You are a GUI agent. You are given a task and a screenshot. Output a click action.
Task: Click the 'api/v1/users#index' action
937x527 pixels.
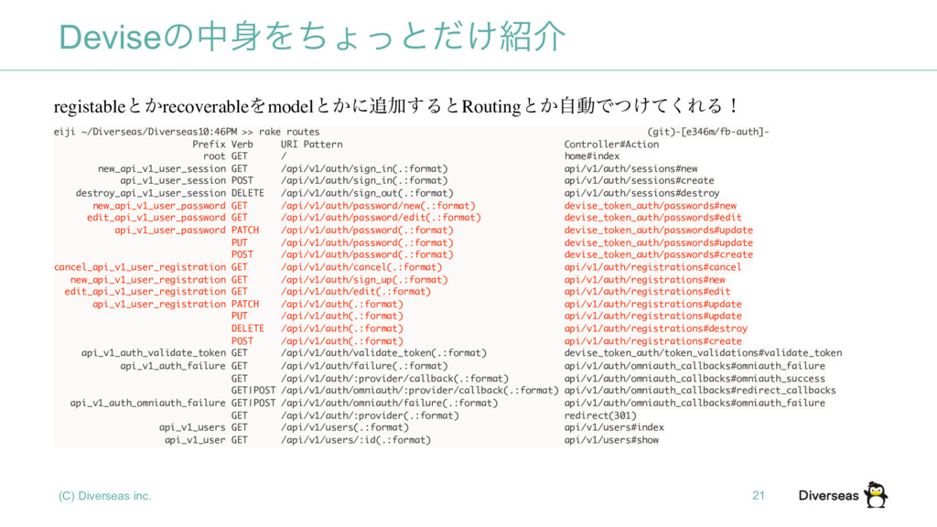pyautogui.click(x=614, y=427)
